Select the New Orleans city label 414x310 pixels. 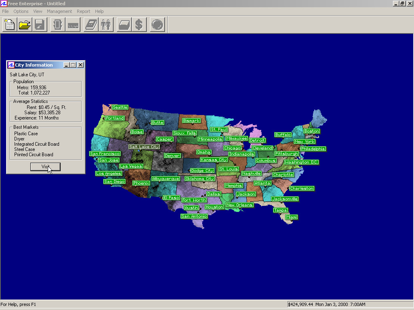coord(239,205)
